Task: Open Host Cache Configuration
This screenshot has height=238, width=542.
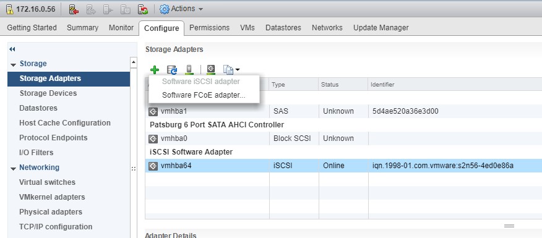Action: pos(65,123)
